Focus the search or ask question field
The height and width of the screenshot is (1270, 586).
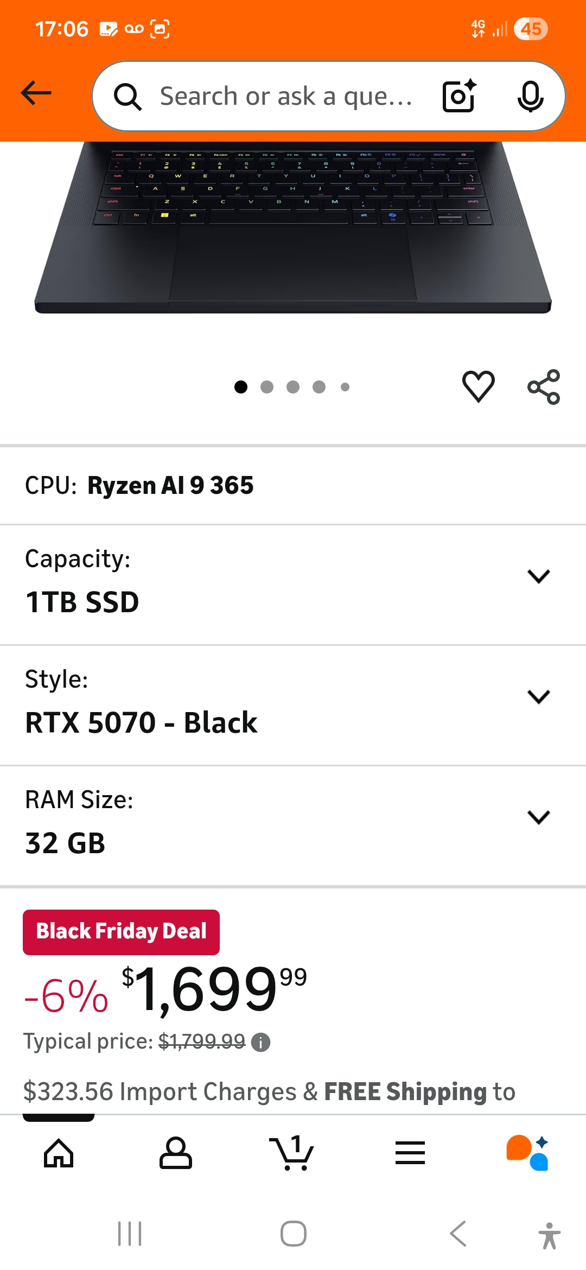coord(285,96)
